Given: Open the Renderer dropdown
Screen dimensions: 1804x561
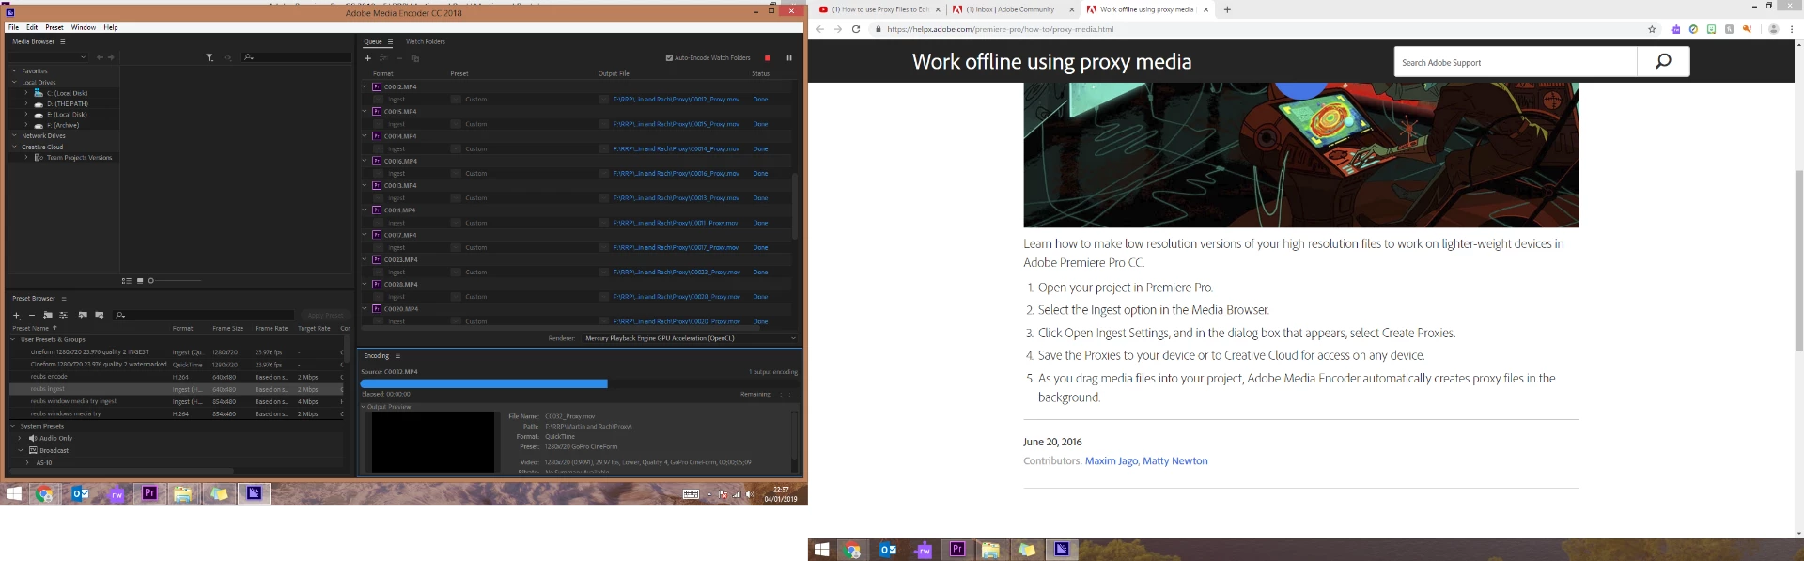Looking at the screenshot, I should [690, 338].
